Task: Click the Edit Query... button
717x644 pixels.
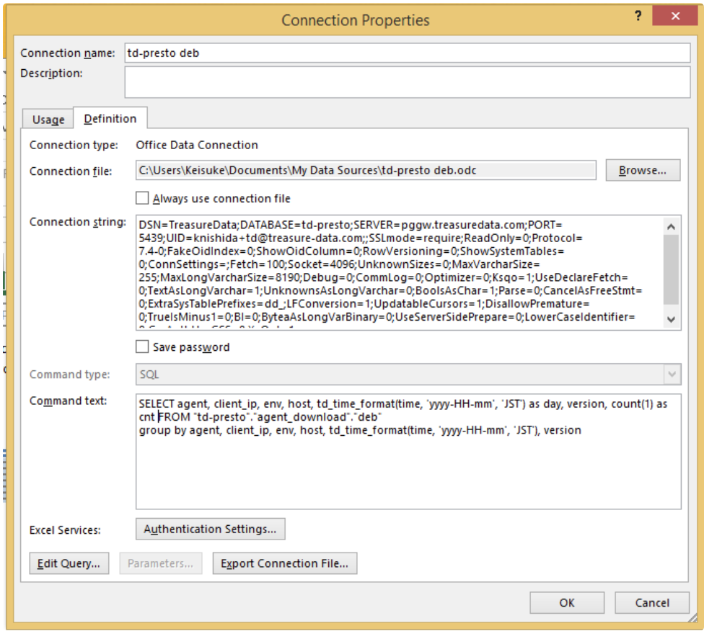Action: click(x=69, y=563)
